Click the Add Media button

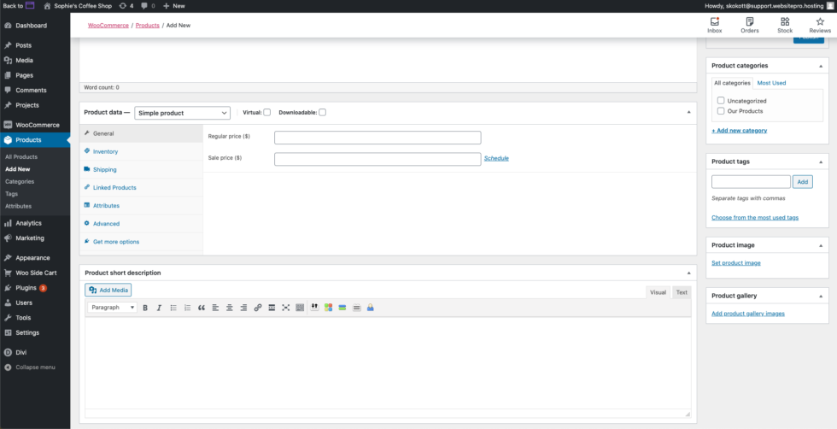point(108,291)
